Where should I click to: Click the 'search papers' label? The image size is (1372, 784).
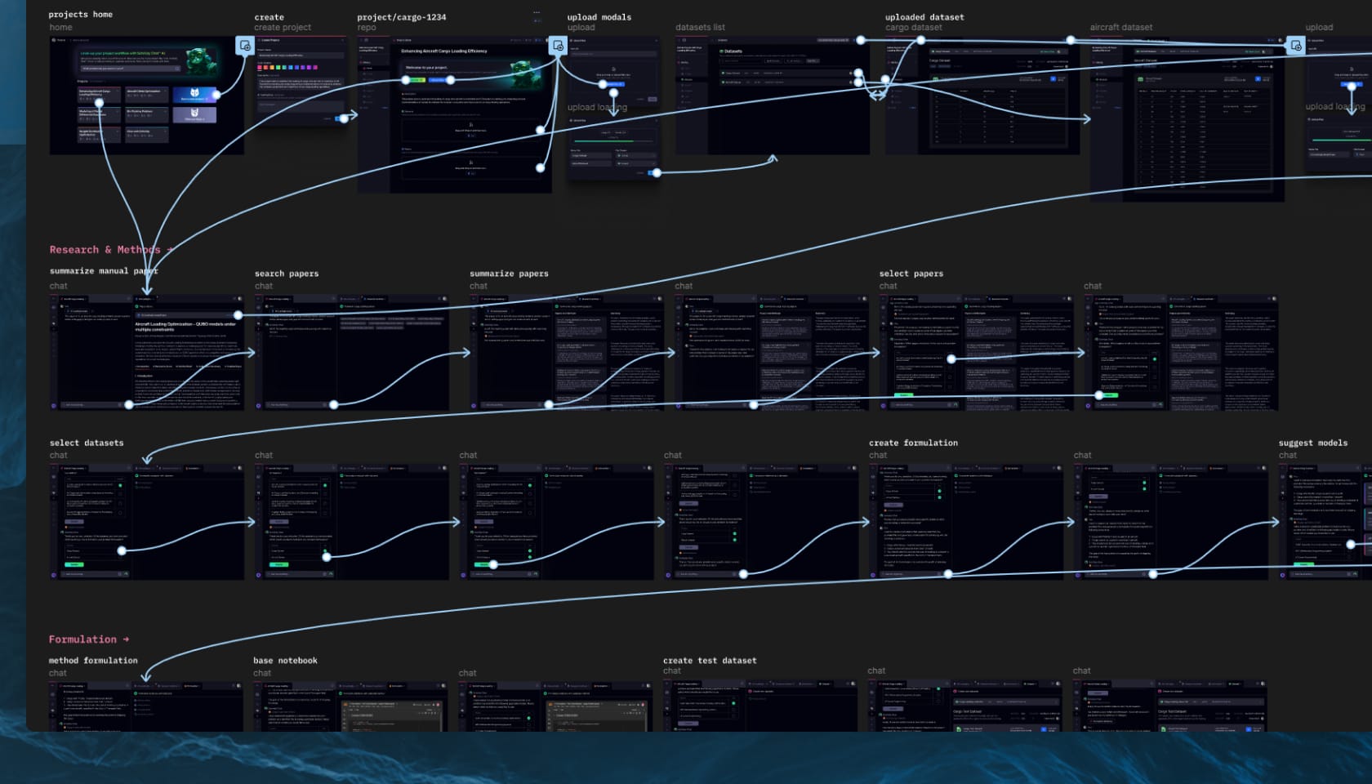click(x=287, y=273)
